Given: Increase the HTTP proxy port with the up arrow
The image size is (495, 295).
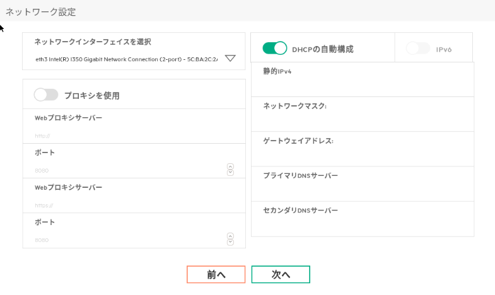Looking at the screenshot, I should pos(230,167).
